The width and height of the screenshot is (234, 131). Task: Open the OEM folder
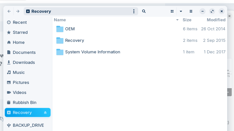click(70, 29)
